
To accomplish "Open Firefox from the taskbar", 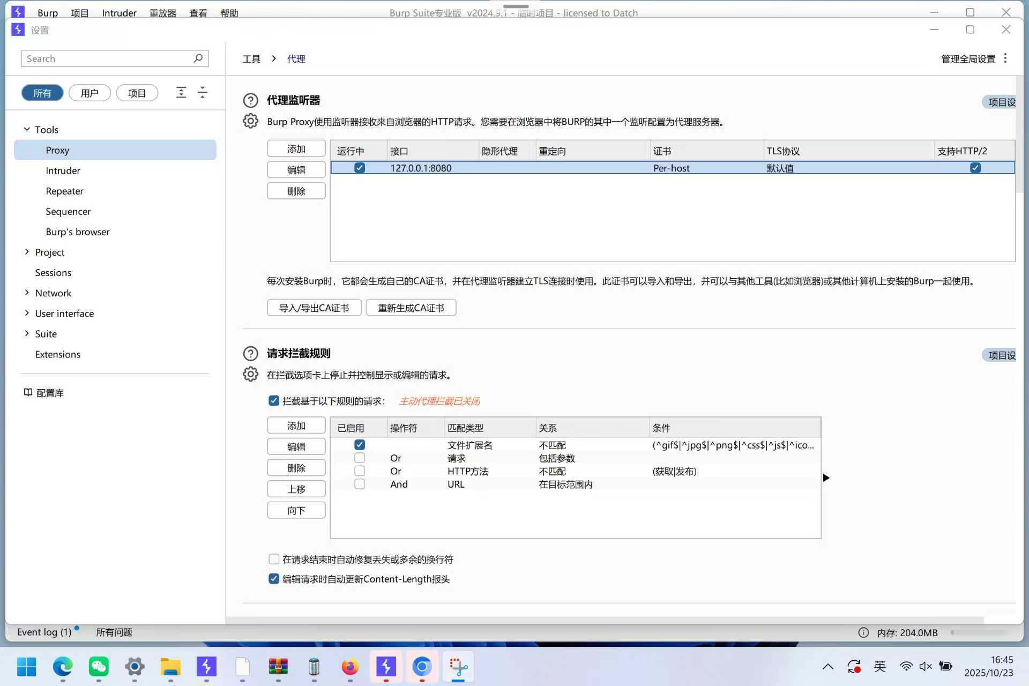I will pos(350,667).
